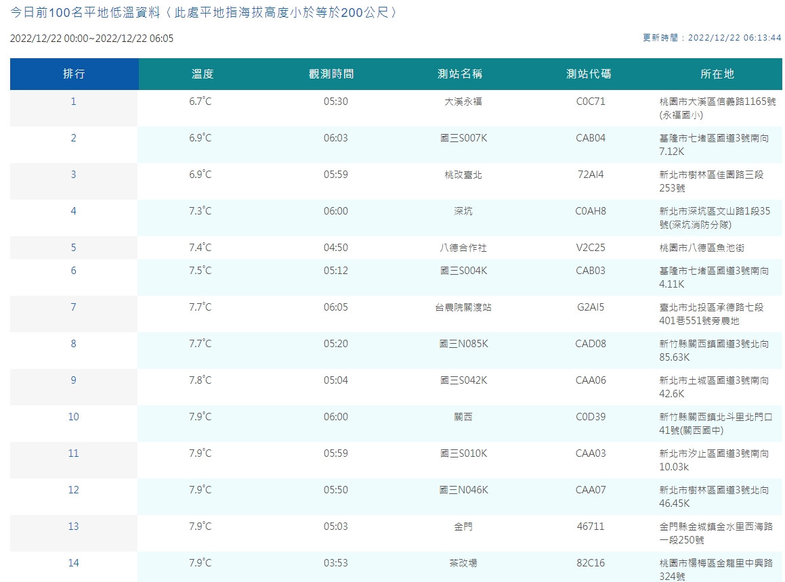
Task: Select station code 72AI4
Action: coord(591,175)
